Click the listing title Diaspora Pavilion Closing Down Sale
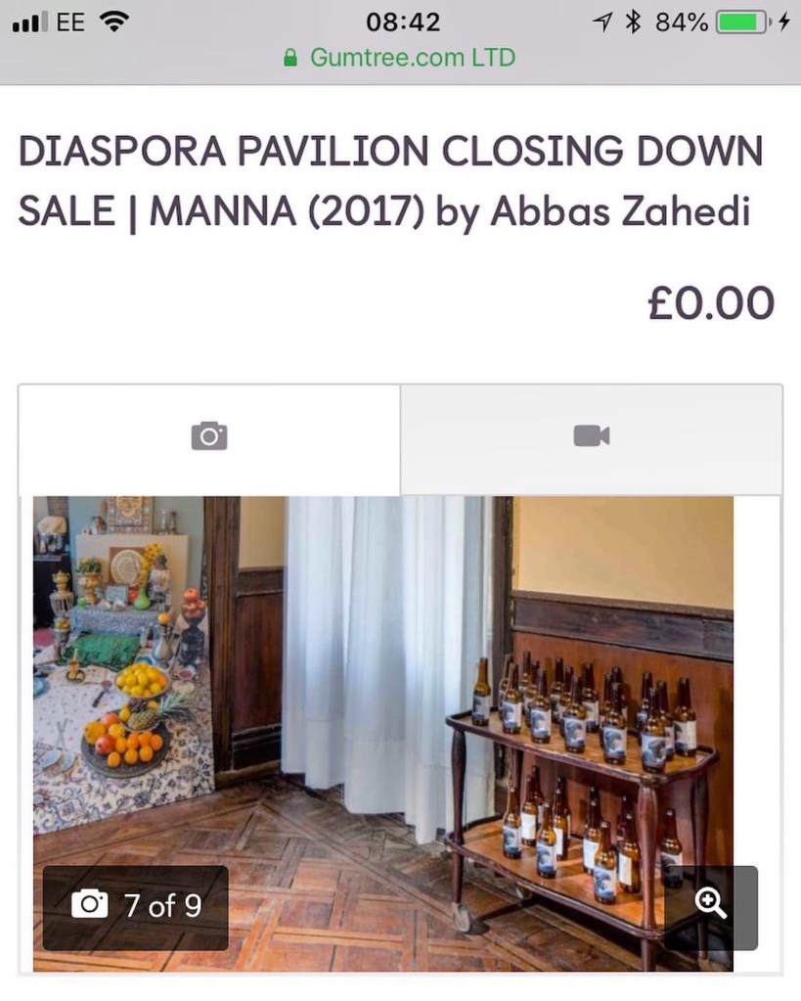This screenshot has width=801, height=1001. (x=390, y=181)
